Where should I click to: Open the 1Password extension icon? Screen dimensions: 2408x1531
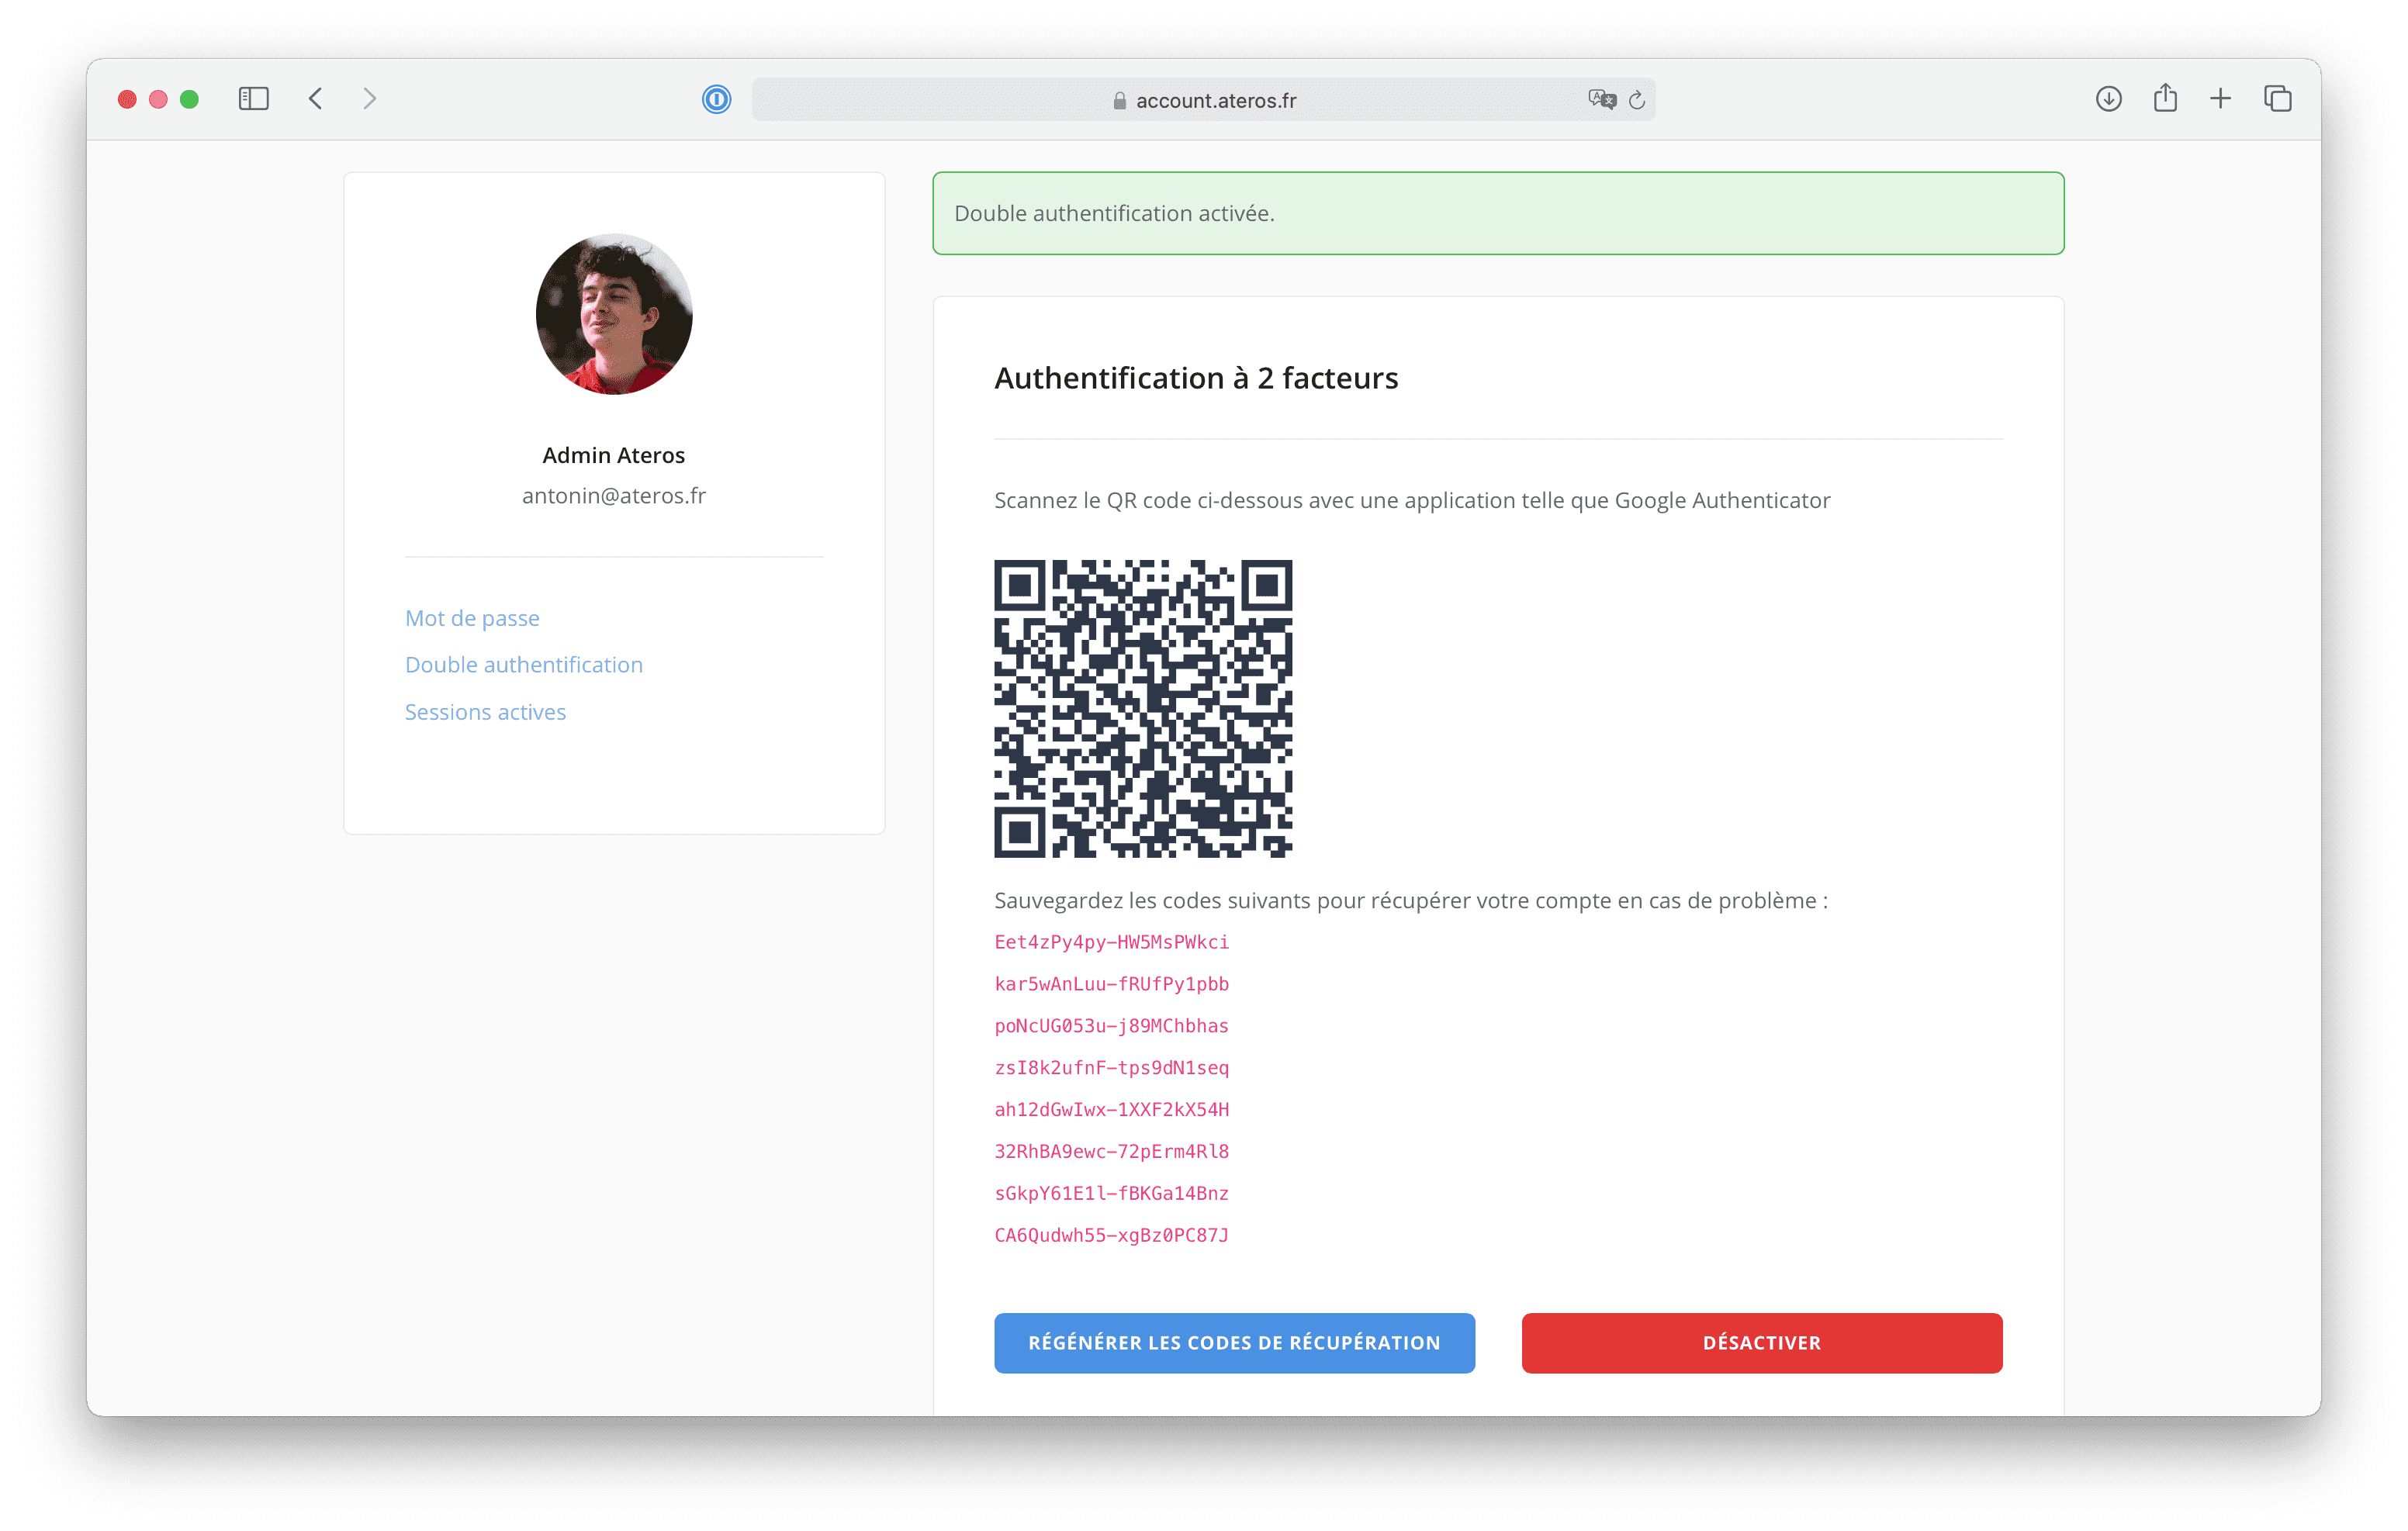716,100
